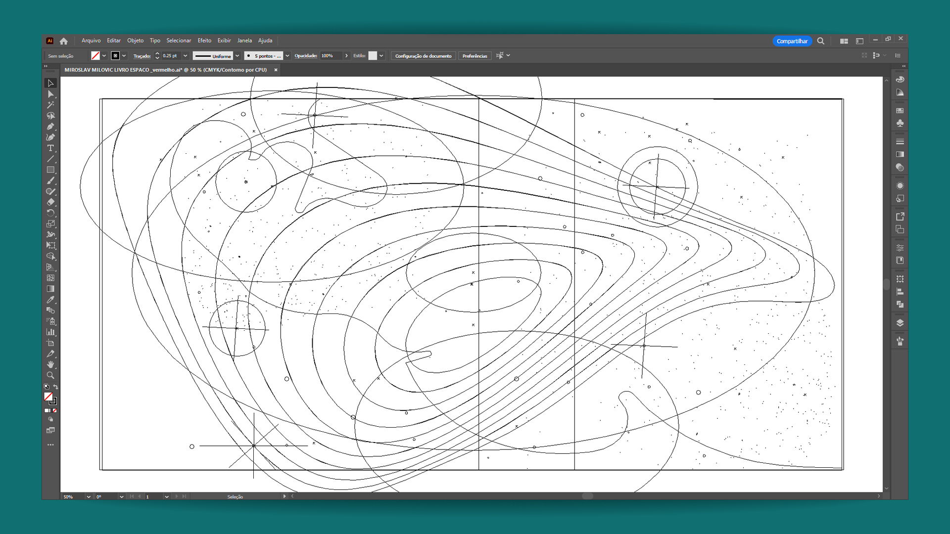Open the Janela menu
Image resolution: width=950 pixels, height=534 pixels.
[244, 41]
